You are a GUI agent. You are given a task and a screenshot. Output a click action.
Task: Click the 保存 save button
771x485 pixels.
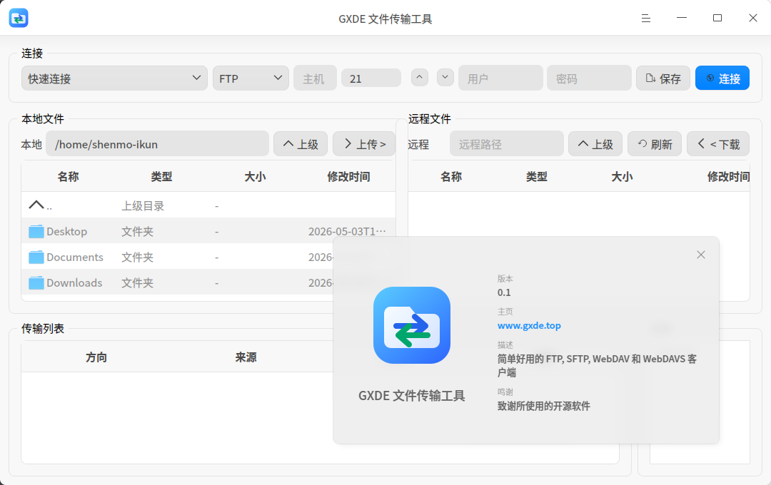[x=663, y=78]
